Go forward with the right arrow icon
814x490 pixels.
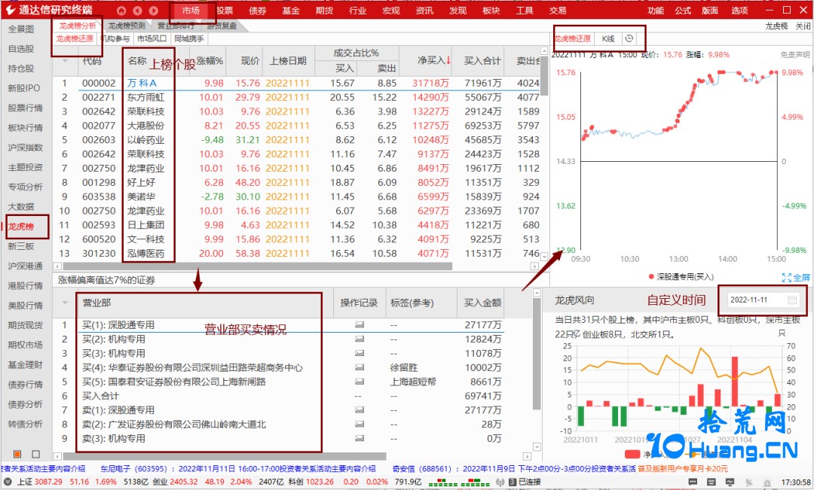pos(154,11)
